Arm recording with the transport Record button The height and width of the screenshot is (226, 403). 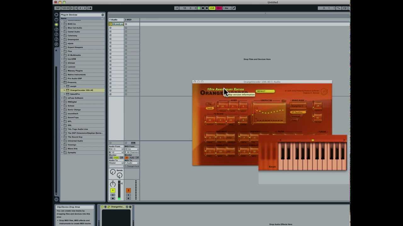click(207, 8)
